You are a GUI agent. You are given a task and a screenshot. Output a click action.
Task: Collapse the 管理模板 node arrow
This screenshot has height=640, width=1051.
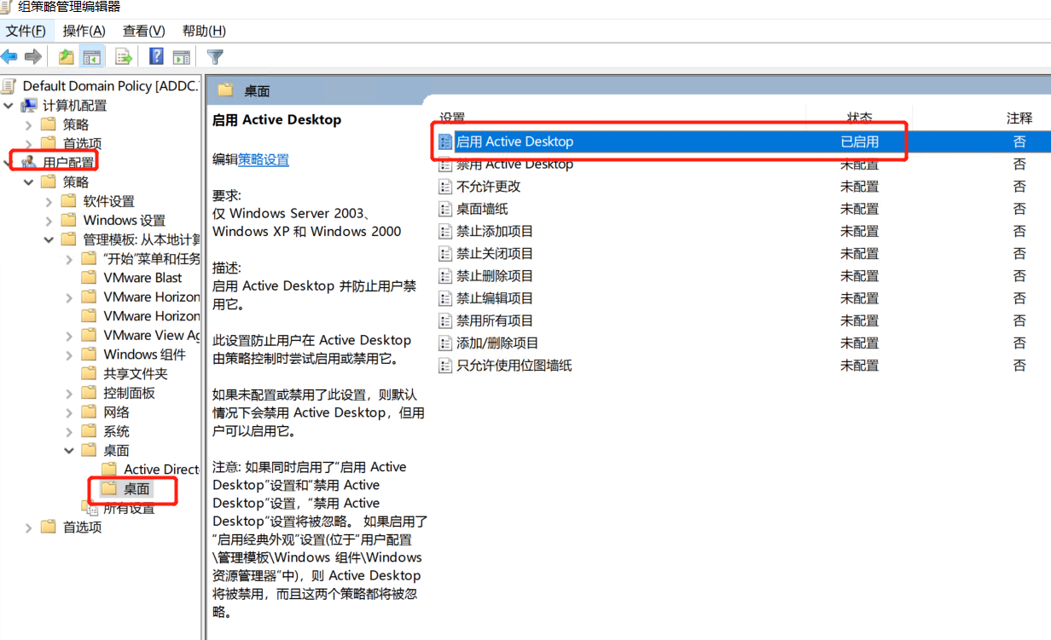pyautogui.click(x=49, y=239)
